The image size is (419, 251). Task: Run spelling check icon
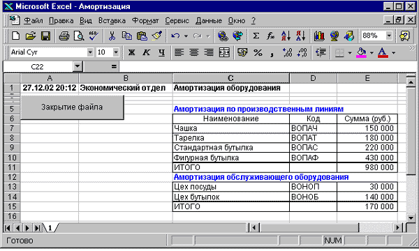point(94,36)
